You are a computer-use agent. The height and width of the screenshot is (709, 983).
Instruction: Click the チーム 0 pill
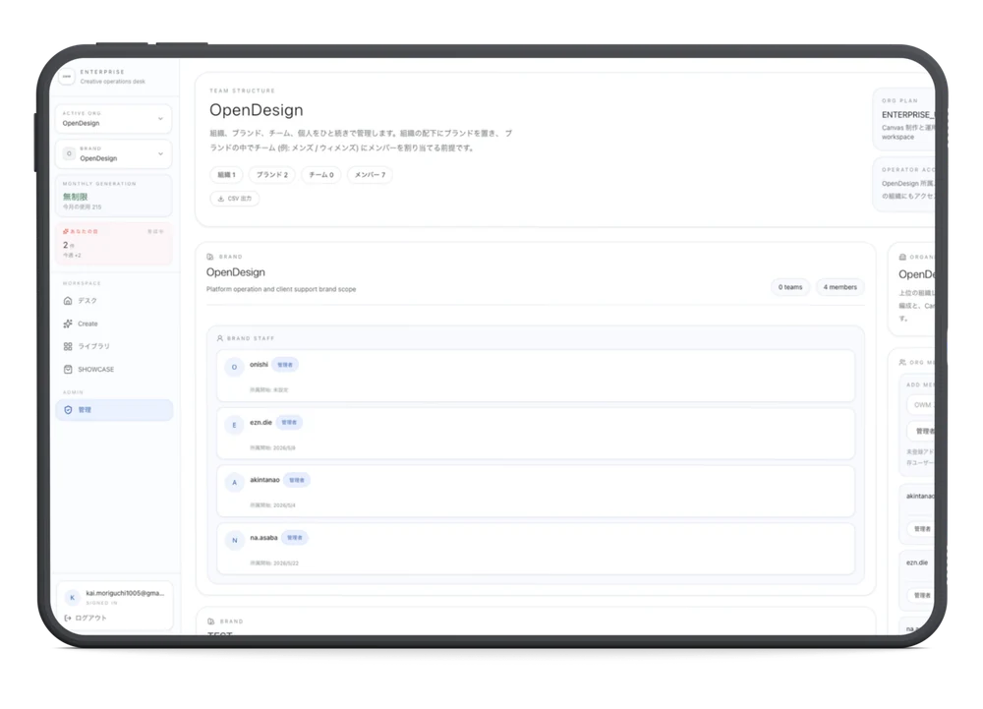pyautogui.click(x=321, y=175)
